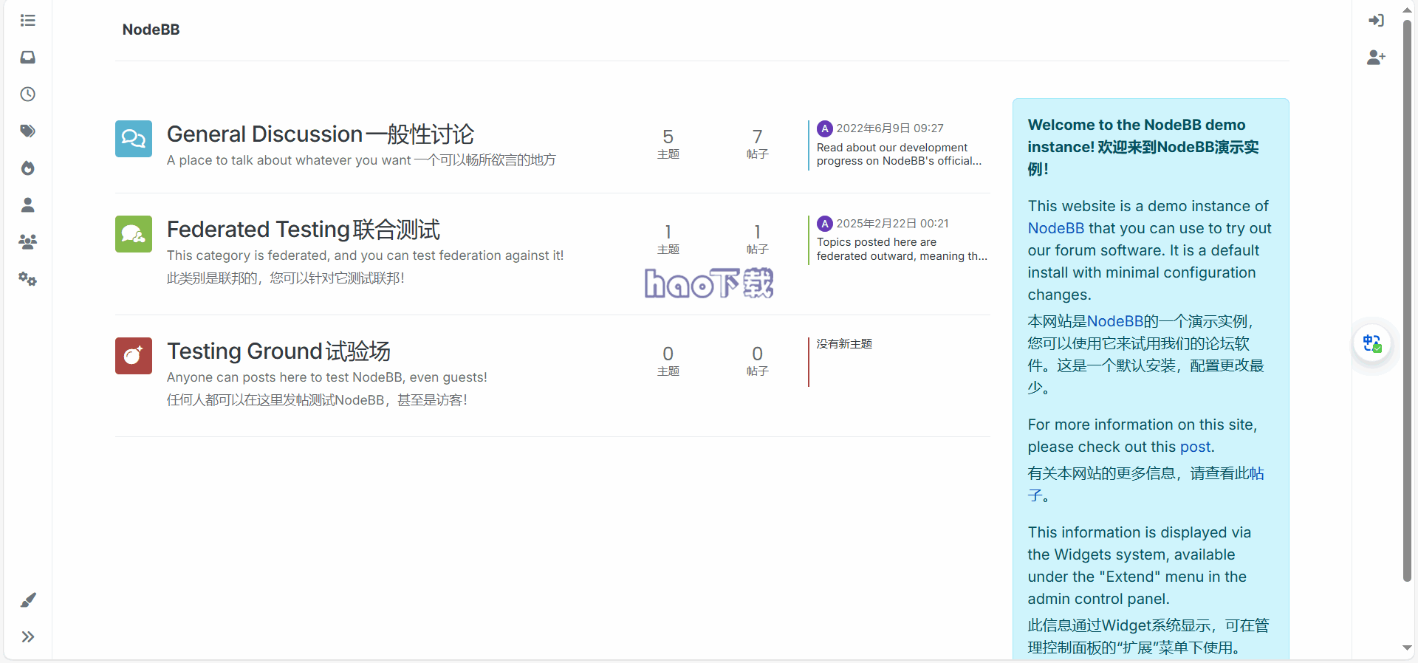Viewport: 1418px width, 663px height.
Task: Open the Testing Ground试验场 category
Action: (278, 351)
